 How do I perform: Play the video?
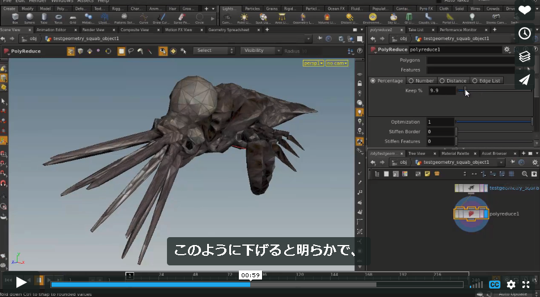(x=22, y=282)
